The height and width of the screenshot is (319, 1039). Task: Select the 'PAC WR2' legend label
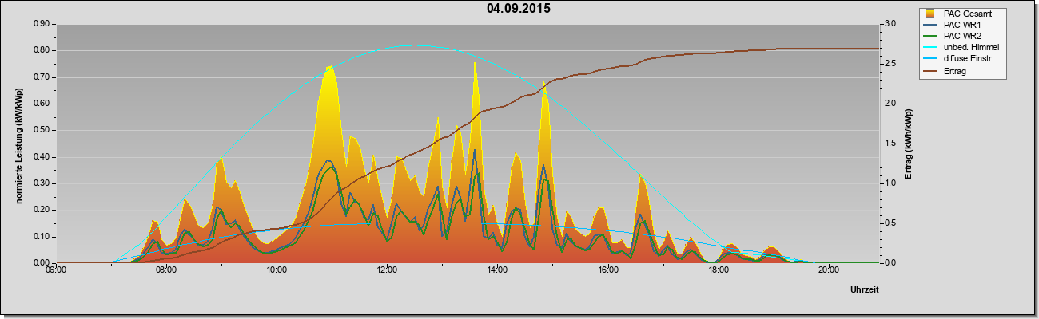962,36
